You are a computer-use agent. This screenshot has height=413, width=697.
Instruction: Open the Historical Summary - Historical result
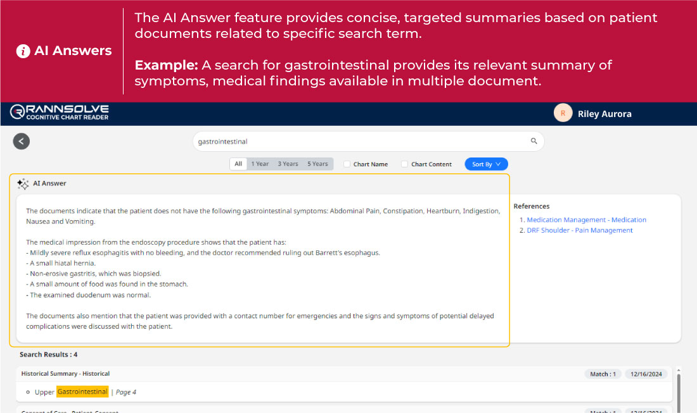coord(65,374)
